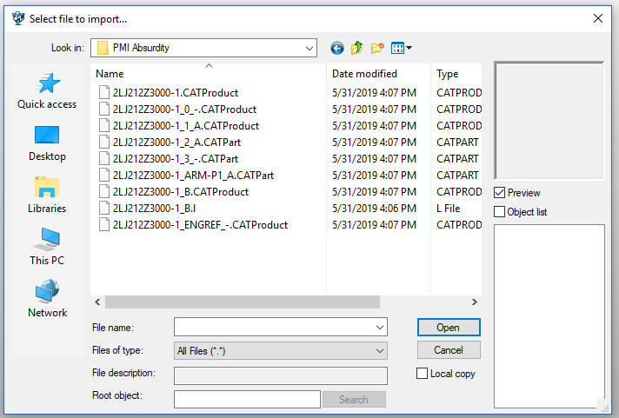Open Quick access in sidebar
The image size is (619, 418).
pos(47,90)
